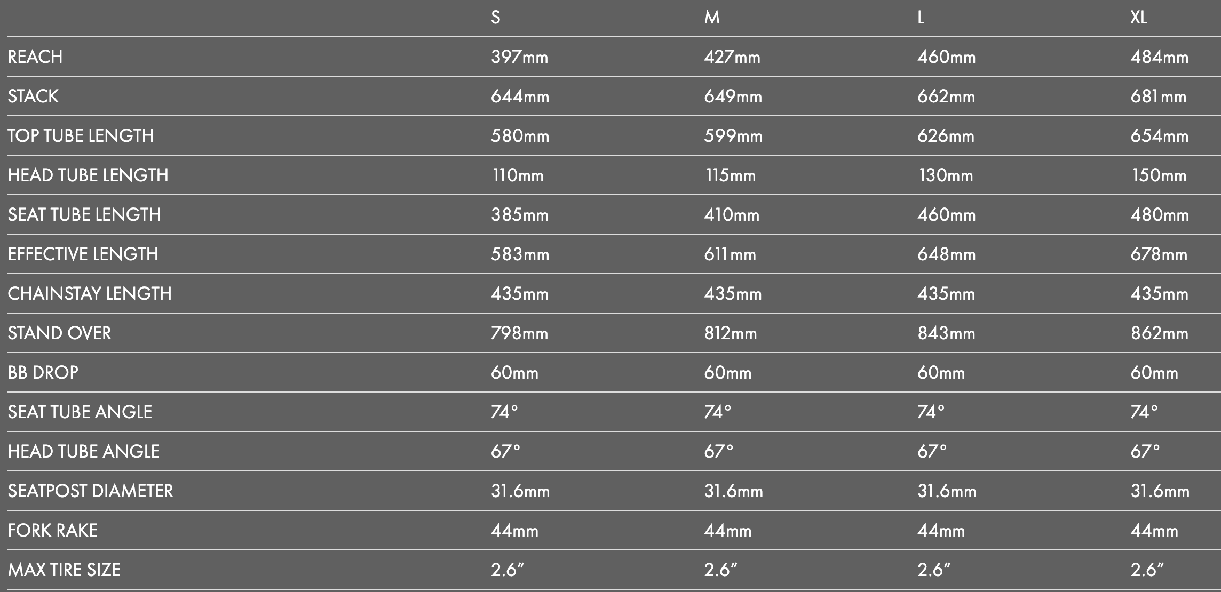Select the STACK row label
Image resolution: width=1221 pixels, height=592 pixels.
click(x=33, y=96)
